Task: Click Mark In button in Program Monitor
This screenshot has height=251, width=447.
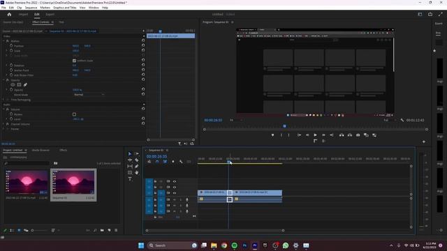Action: (281, 135)
